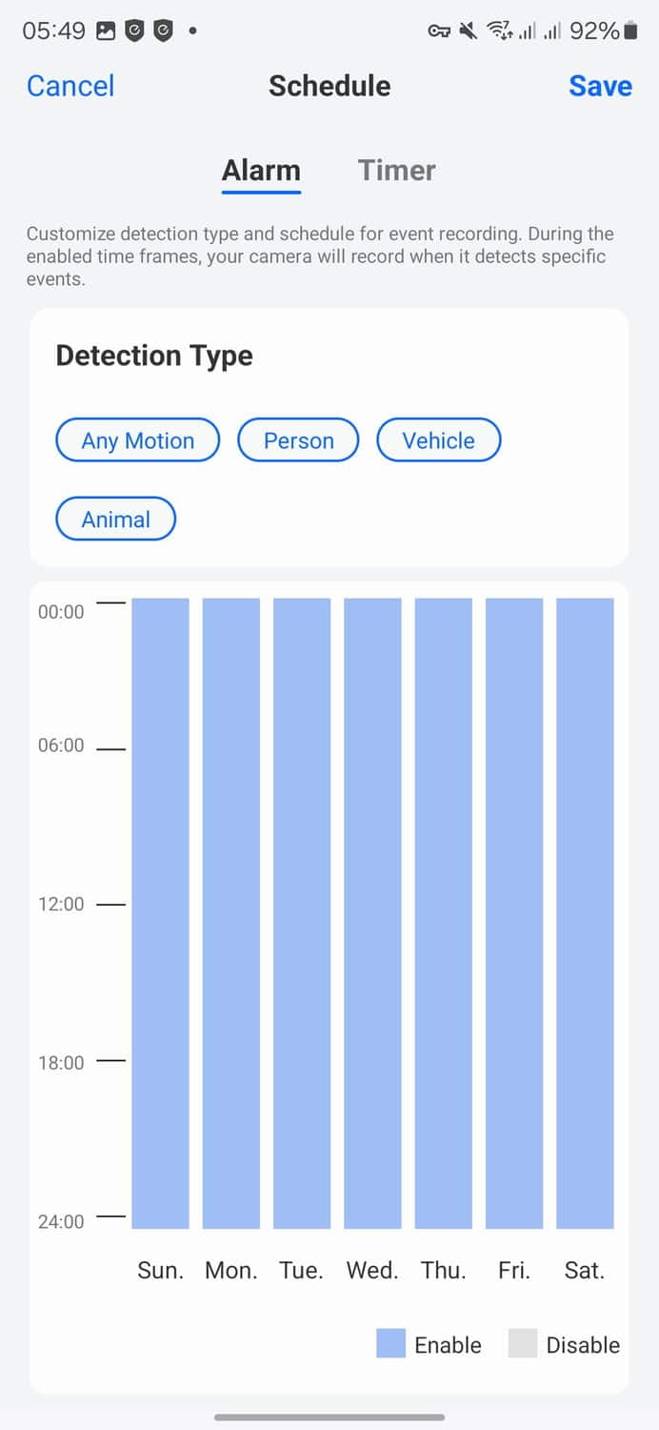Tap the VPN key status icon
The height and width of the screenshot is (1430, 659).
[439, 31]
